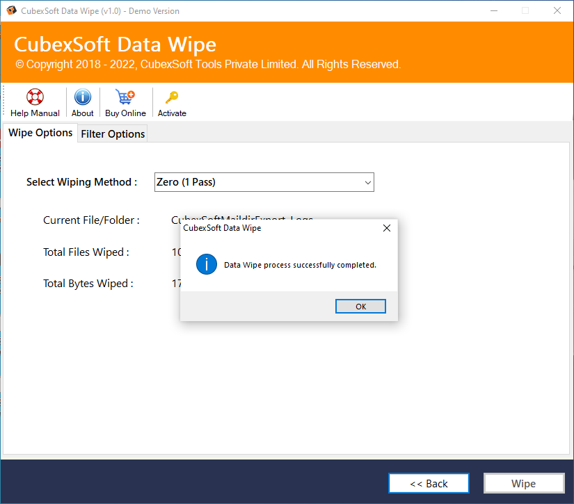Expand the Select Wiping Method dropdown

point(264,182)
